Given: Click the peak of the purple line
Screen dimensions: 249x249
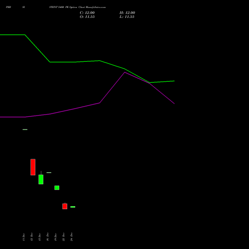Looking at the screenshot, I should 125,72.
